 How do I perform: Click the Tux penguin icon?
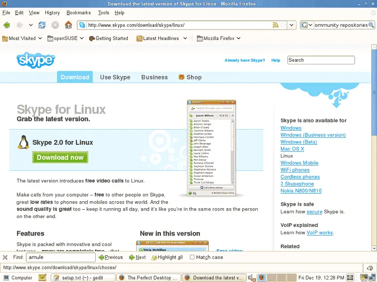(23, 142)
